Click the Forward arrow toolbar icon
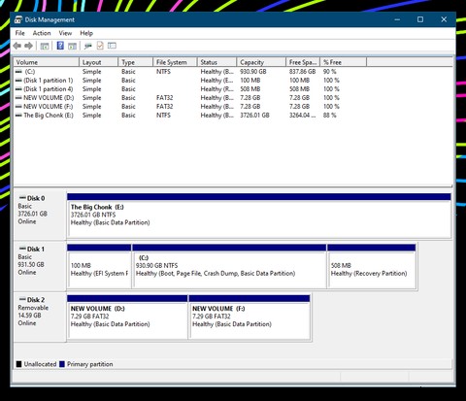The image size is (466, 401). point(28,46)
